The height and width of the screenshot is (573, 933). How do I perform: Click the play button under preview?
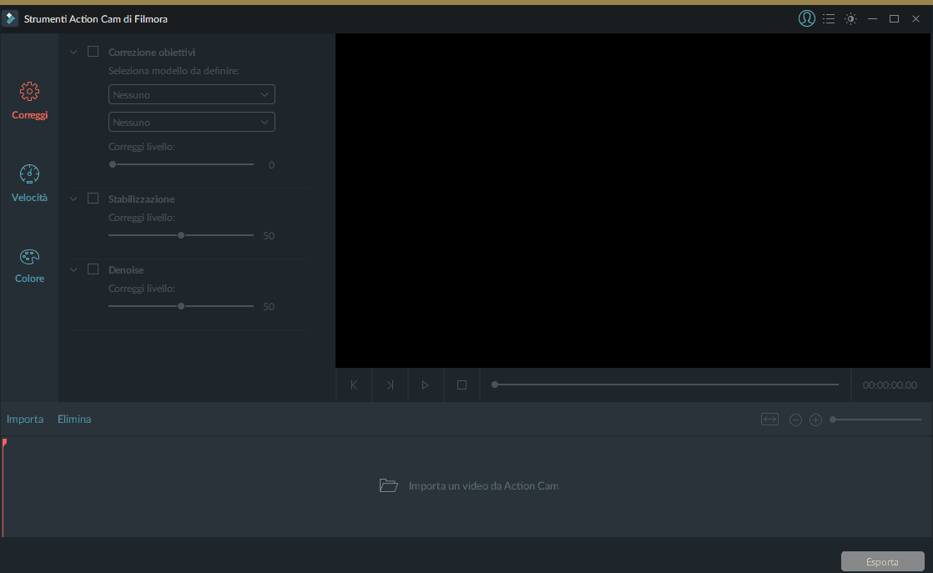tap(426, 385)
